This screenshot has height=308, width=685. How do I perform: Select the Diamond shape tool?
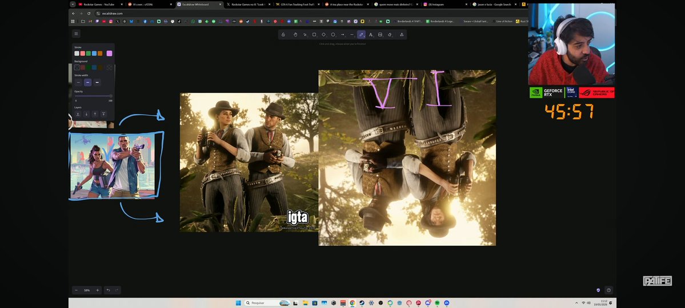(324, 34)
